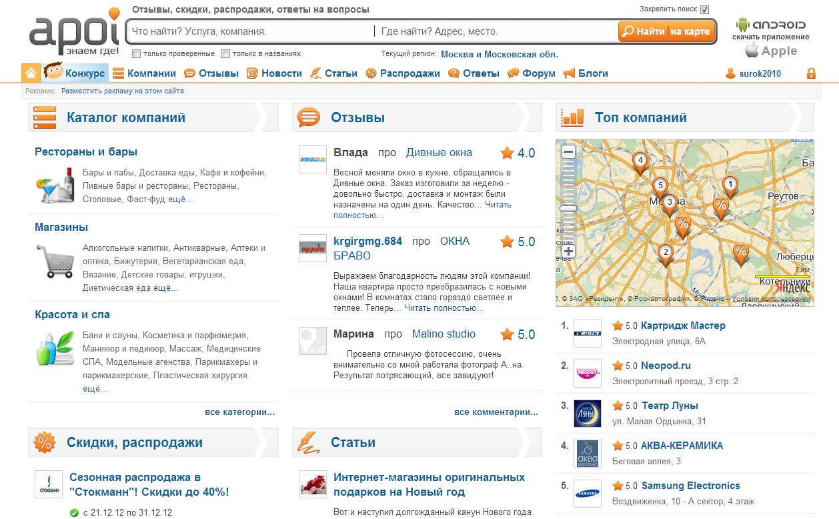Open 'все комментарии...' link
This screenshot has width=839, height=519.
click(497, 412)
